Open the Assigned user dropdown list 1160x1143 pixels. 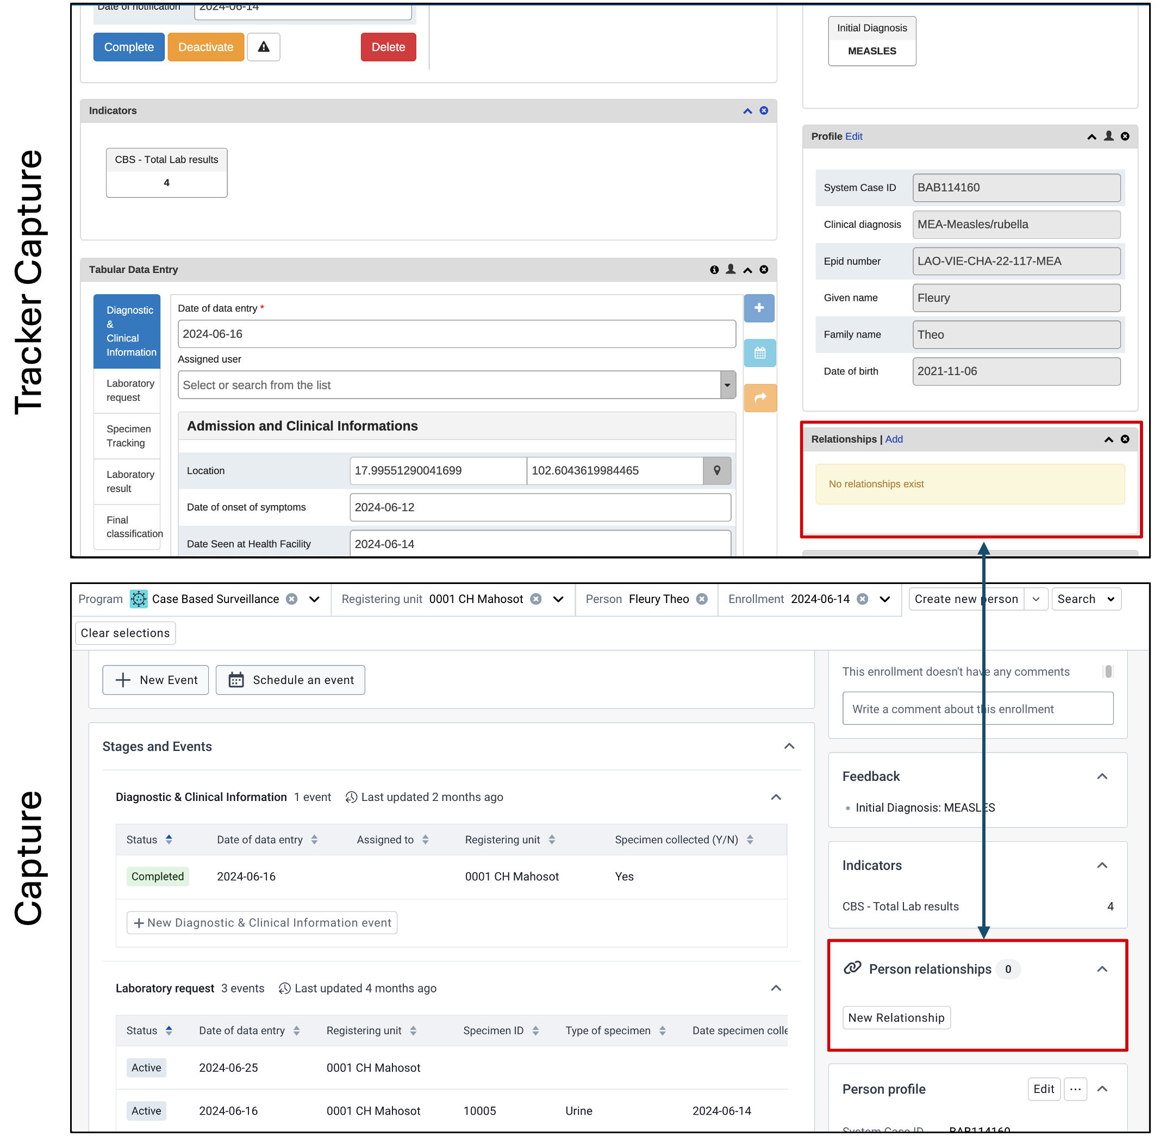727,385
